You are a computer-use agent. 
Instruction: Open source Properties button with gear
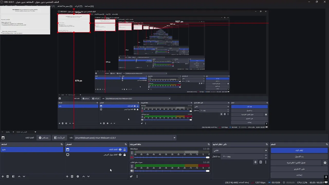click(x=43, y=138)
